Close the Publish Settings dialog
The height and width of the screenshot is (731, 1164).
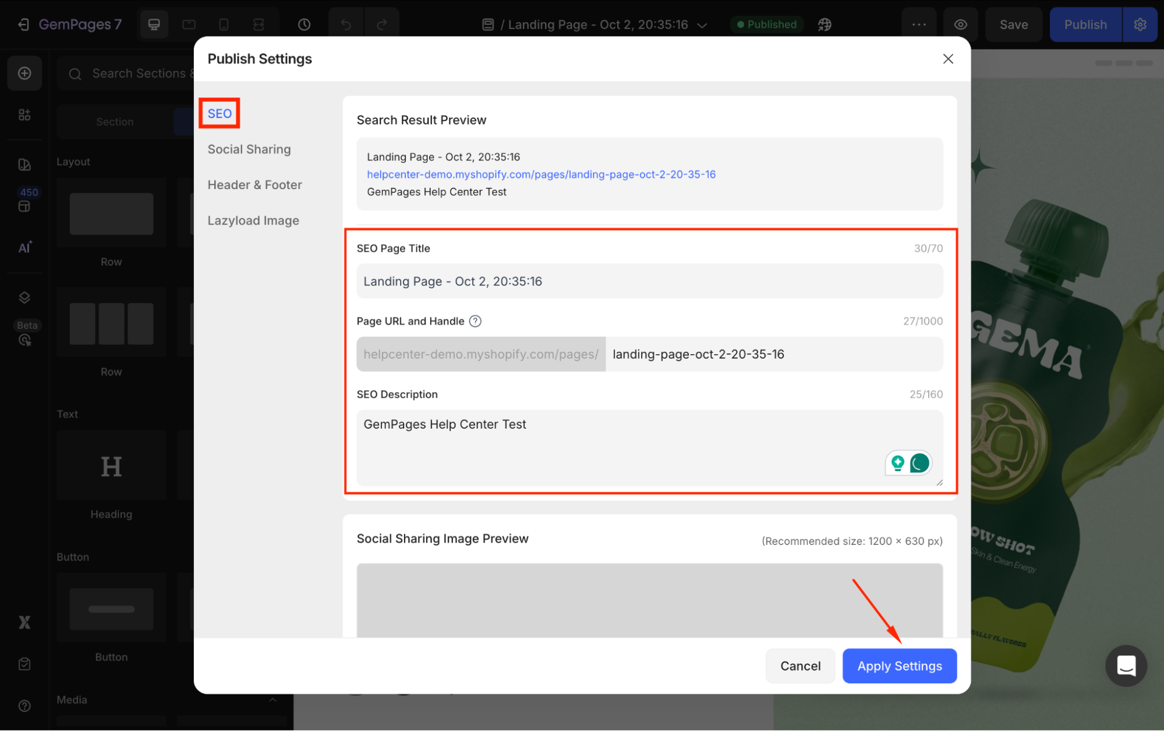[x=948, y=59]
